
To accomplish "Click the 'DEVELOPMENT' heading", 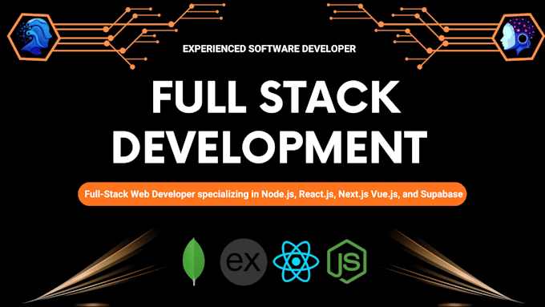I will 269,147.
